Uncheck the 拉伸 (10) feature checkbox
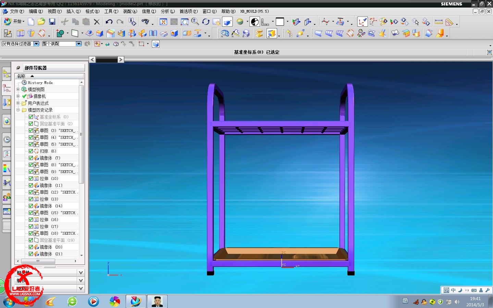The image size is (493, 308). 31,178
